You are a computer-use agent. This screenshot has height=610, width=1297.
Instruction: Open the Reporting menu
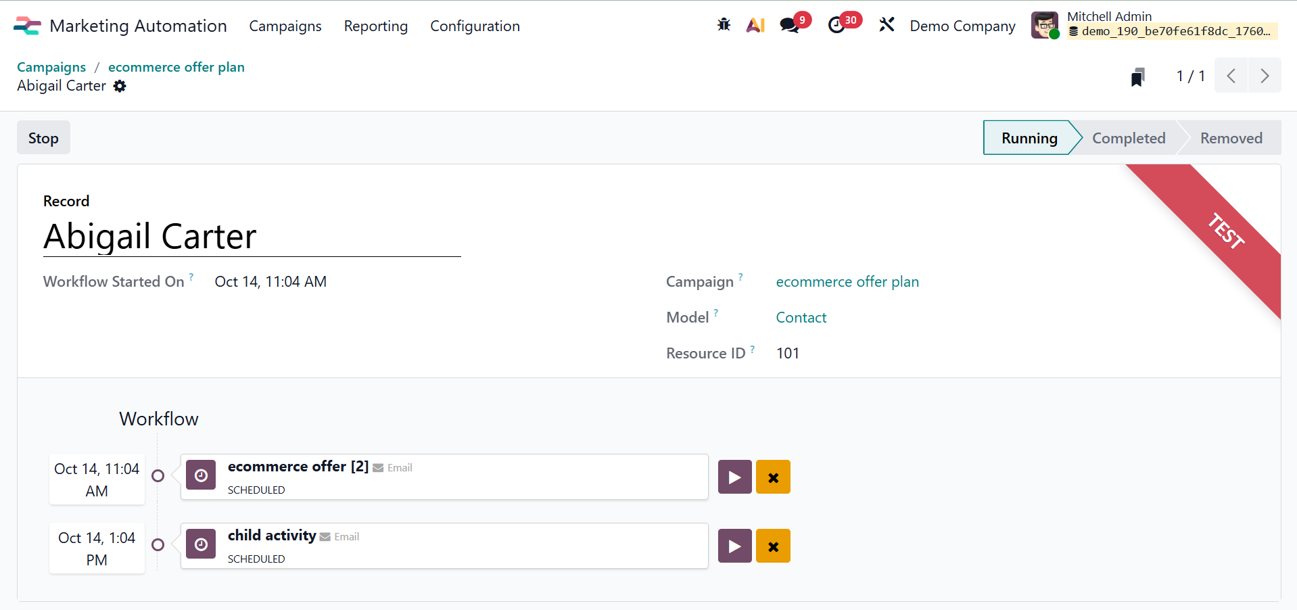375,26
